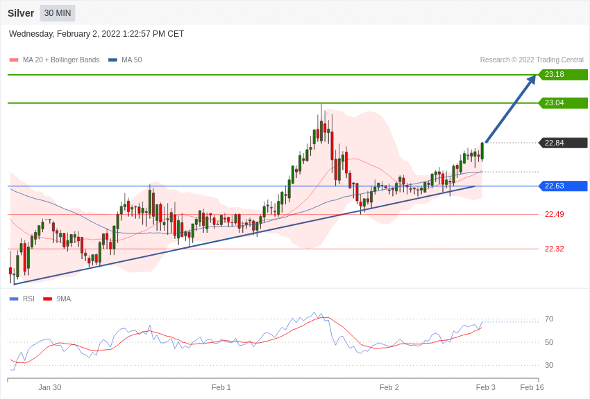Click the RSI 70 level label
Screen dimensions: 590x399
pos(549,319)
